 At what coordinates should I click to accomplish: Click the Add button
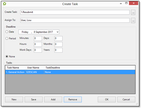pyautogui.click(x=53, y=99)
